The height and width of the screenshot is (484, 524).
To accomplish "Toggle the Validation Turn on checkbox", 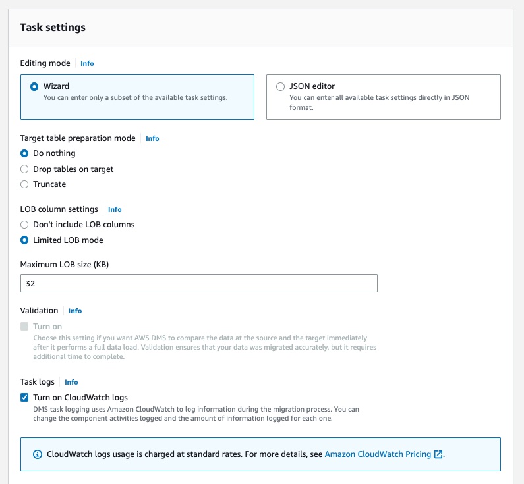I will tap(24, 326).
